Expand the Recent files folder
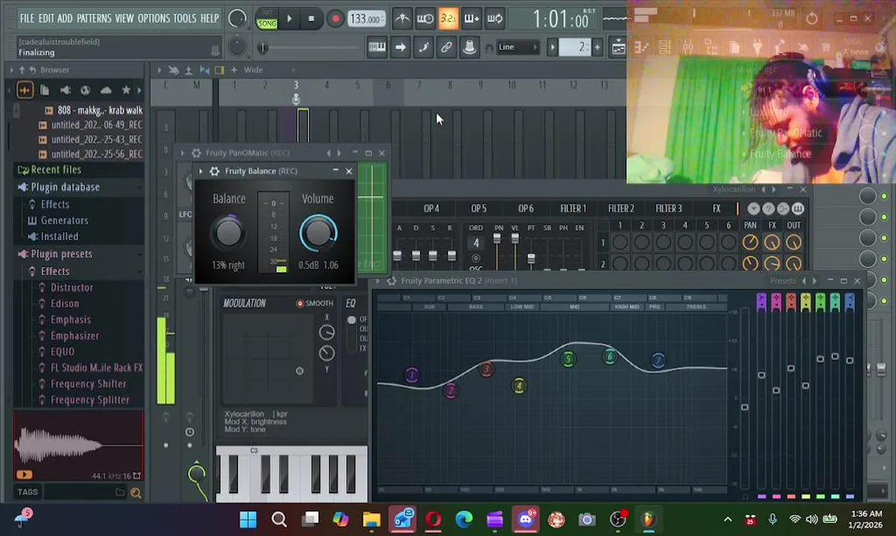This screenshot has height=536, width=896. [x=56, y=170]
